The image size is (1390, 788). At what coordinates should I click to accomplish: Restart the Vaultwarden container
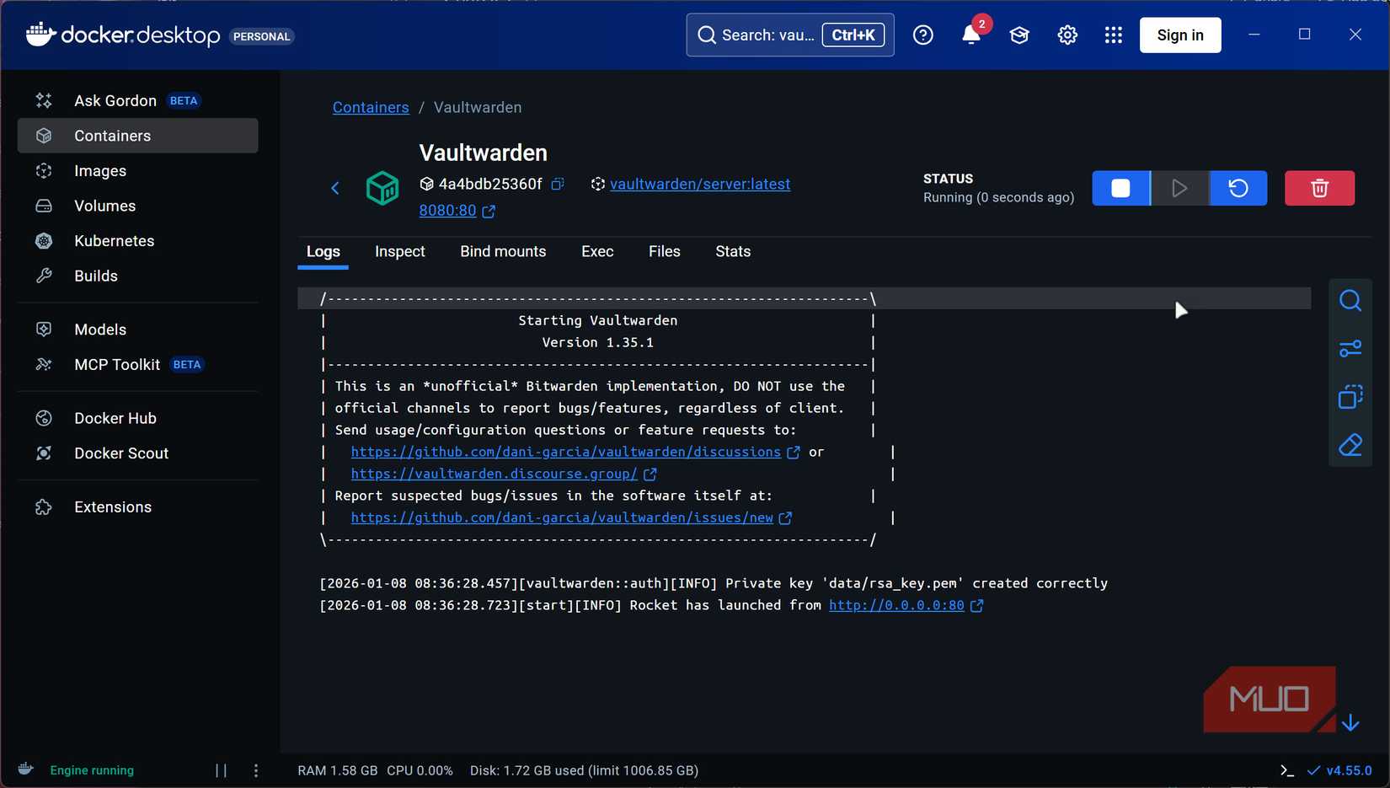point(1238,188)
